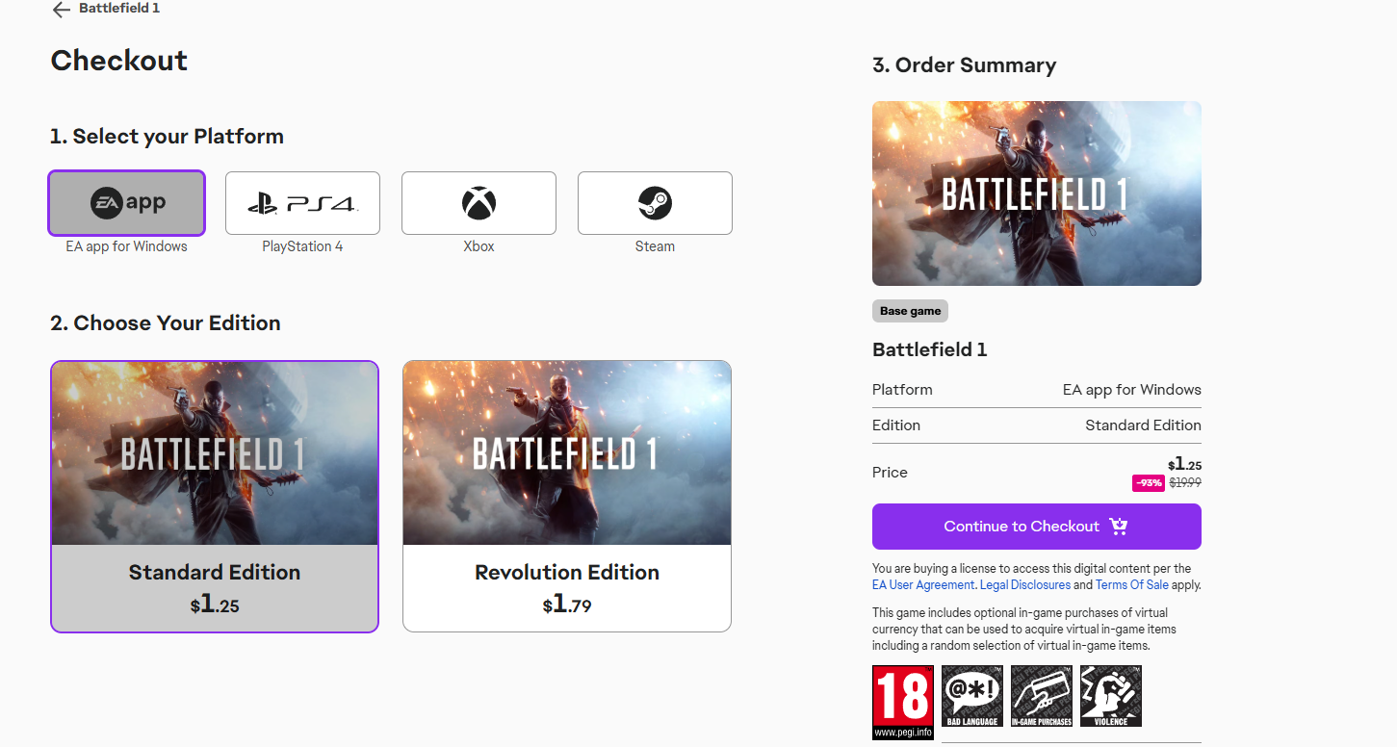Viewport: 1397px width, 747px height.
Task: Select the Steam logo platform
Action: (x=655, y=203)
